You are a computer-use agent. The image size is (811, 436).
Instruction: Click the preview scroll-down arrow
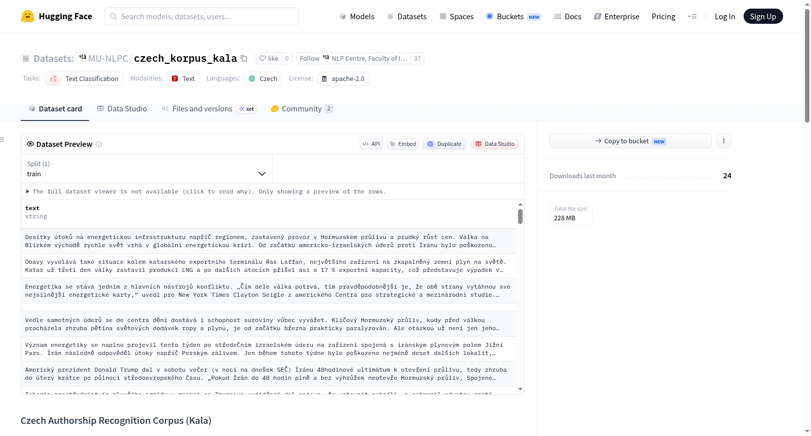point(520,389)
